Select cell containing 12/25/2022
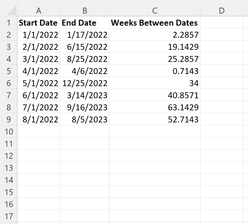Screen dimensions: 248x224 (x=84, y=83)
